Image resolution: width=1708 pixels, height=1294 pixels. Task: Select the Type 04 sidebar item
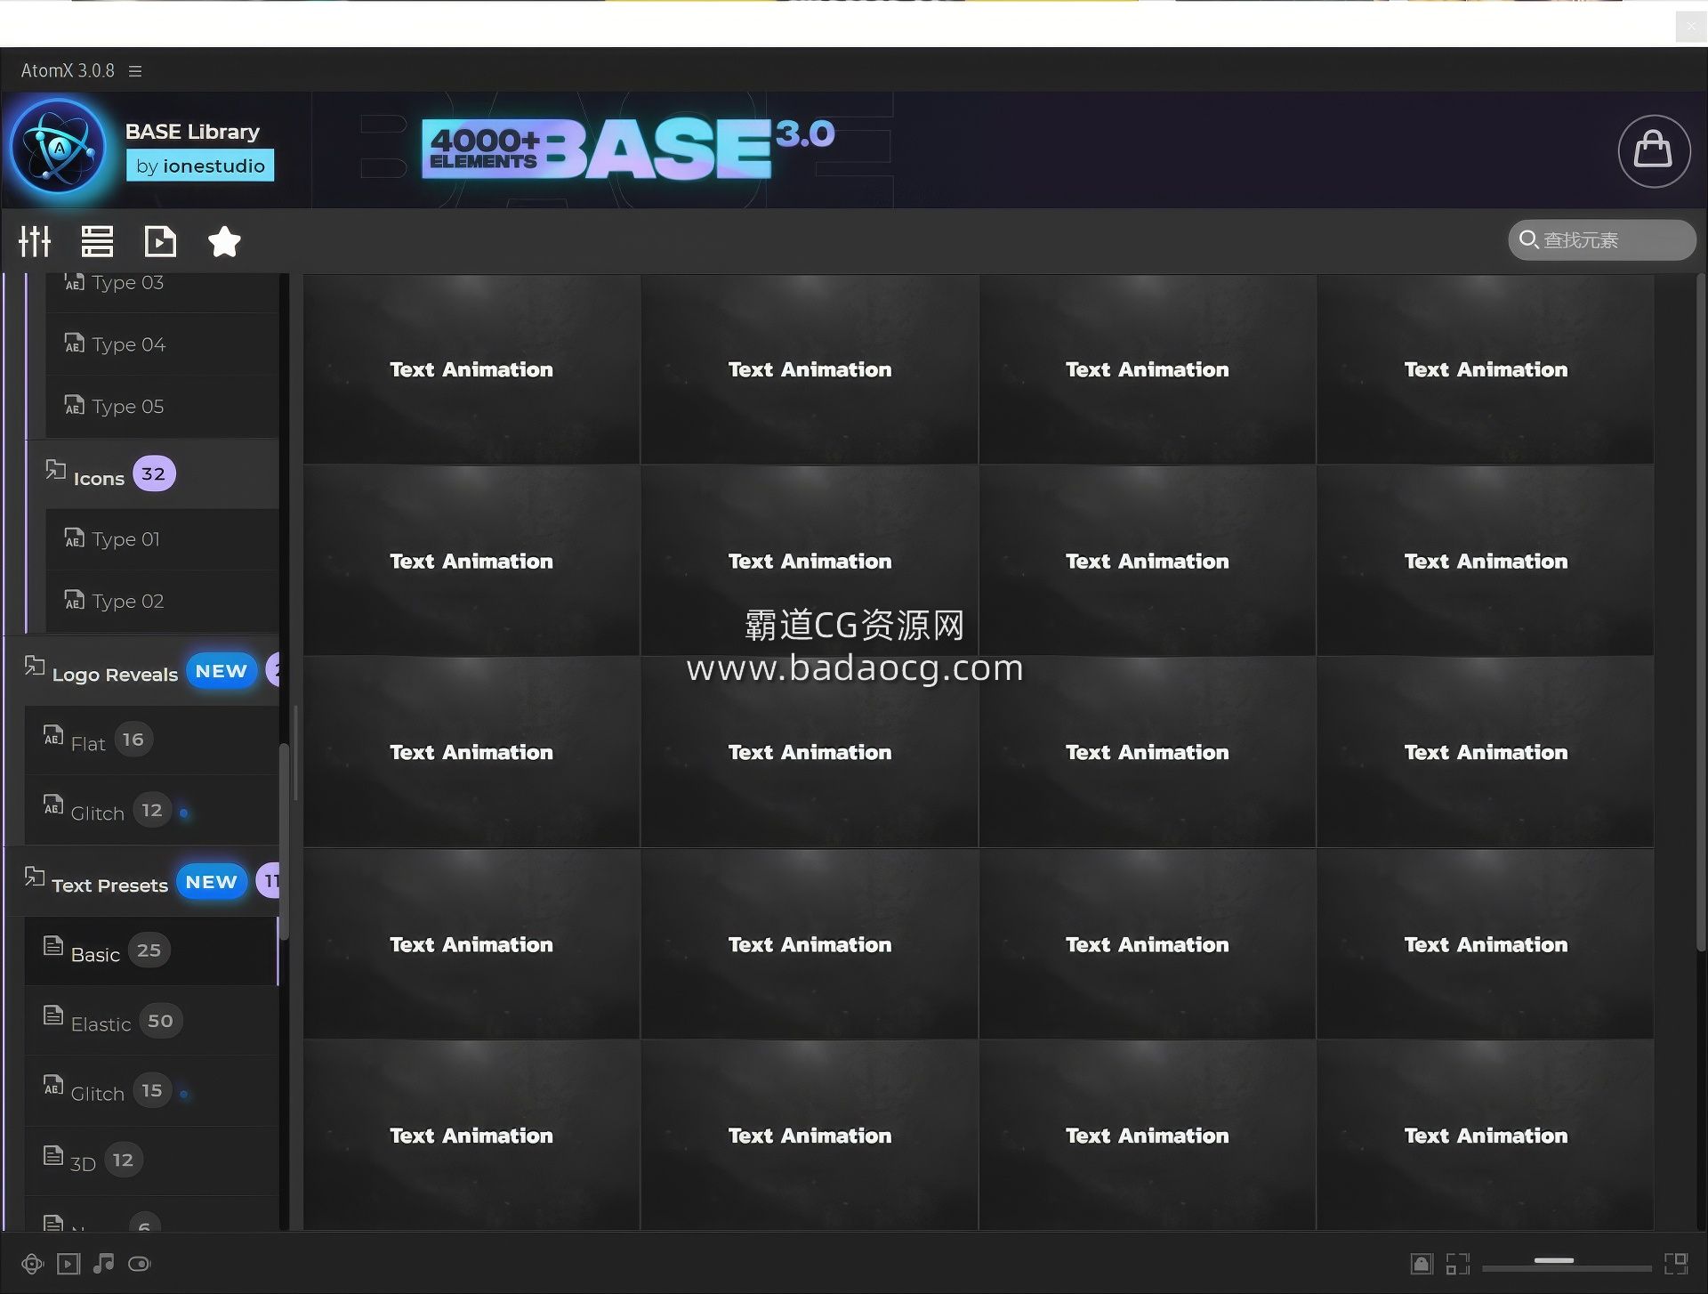coord(162,344)
